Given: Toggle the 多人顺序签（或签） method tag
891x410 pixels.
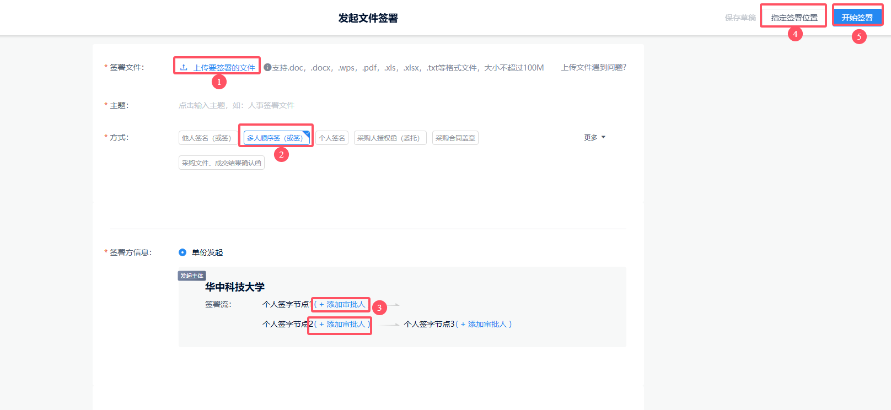Looking at the screenshot, I should (x=275, y=138).
